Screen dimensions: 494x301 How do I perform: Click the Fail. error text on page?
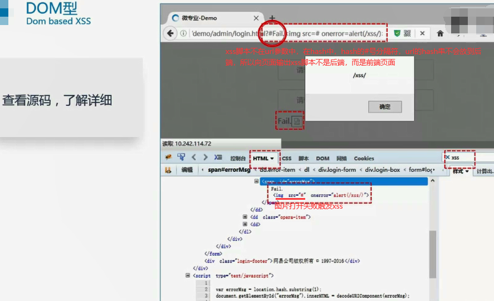point(284,121)
